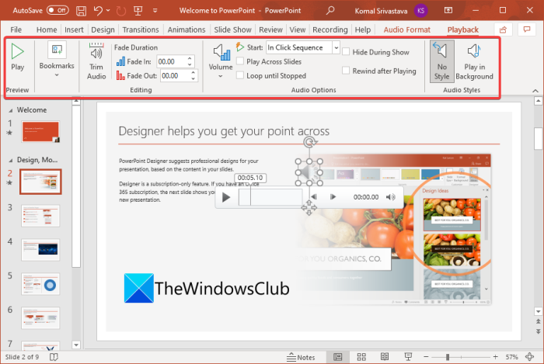Screen dimensions: 544x364
Task: Select the No Style audio style
Action: click(441, 61)
